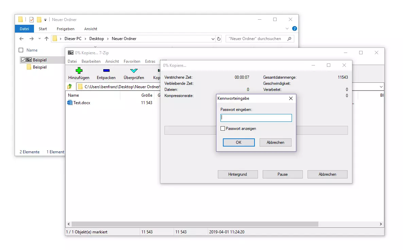Click the Hinzufügen green plus icon
Image resolution: width=403 pixels, height=250 pixels.
click(79, 70)
